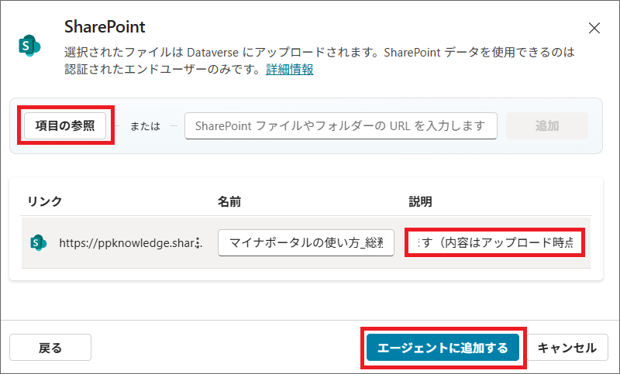The height and width of the screenshot is (374, 620).
Task: Click into the 説明 description field
Action: pos(494,243)
